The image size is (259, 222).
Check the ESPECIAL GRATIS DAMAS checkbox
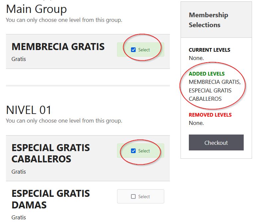click(133, 196)
